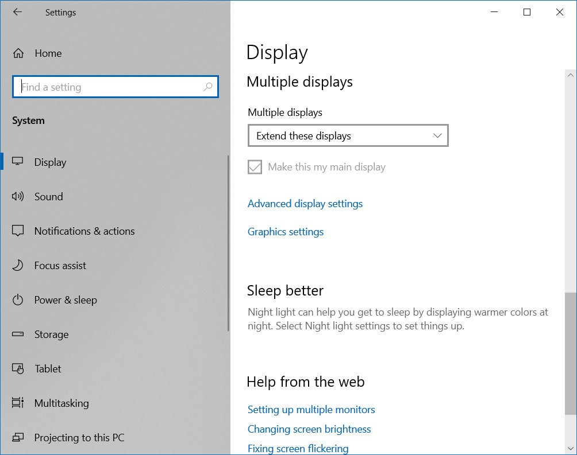Go to Home via the house icon

pyautogui.click(x=18, y=53)
